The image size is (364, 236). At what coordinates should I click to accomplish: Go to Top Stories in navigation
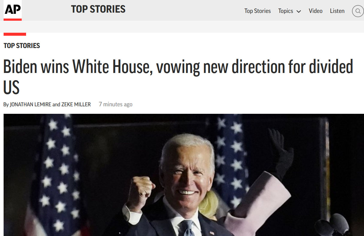pos(257,11)
